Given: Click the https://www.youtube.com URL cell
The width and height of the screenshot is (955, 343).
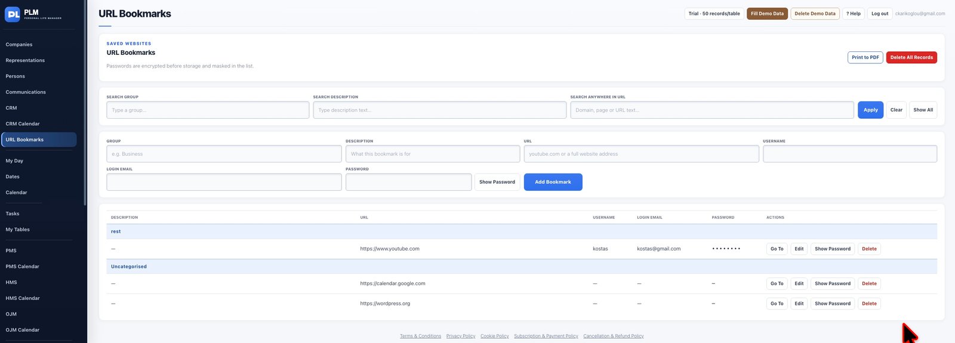Looking at the screenshot, I should pos(390,249).
